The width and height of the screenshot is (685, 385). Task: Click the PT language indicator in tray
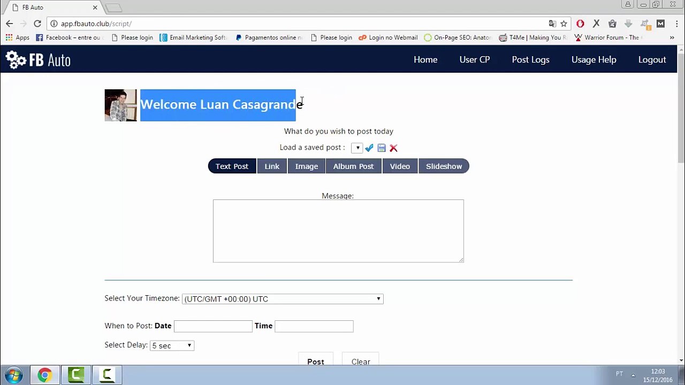[x=619, y=374]
